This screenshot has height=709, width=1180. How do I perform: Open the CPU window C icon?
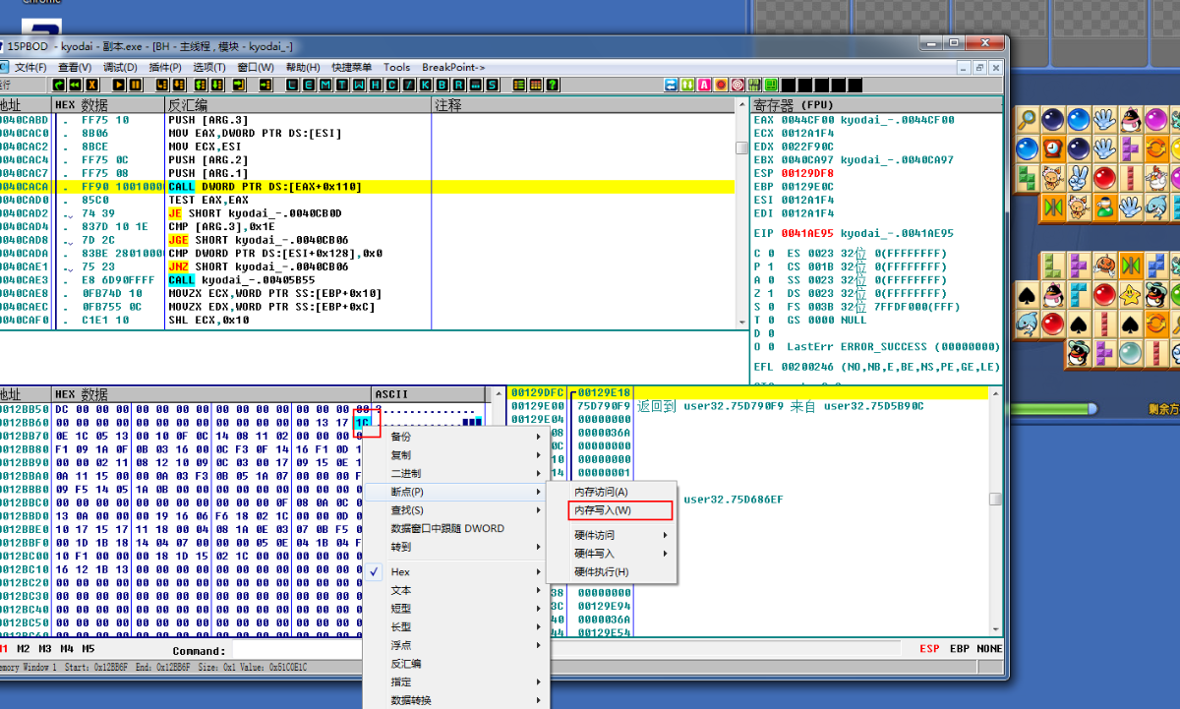tap(391, 85)
